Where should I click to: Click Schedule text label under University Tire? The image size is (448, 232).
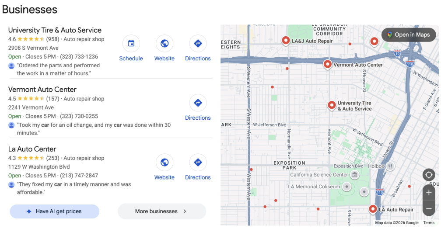131,59
